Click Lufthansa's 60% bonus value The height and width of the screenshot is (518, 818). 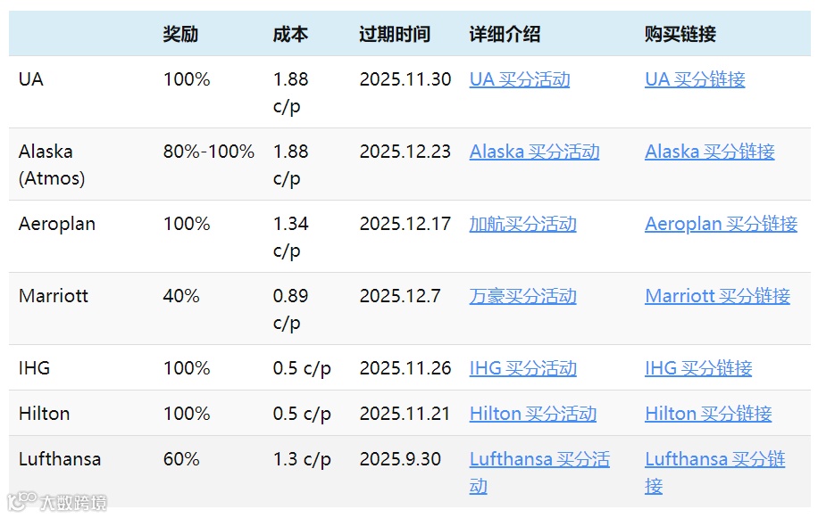(181, 459)
